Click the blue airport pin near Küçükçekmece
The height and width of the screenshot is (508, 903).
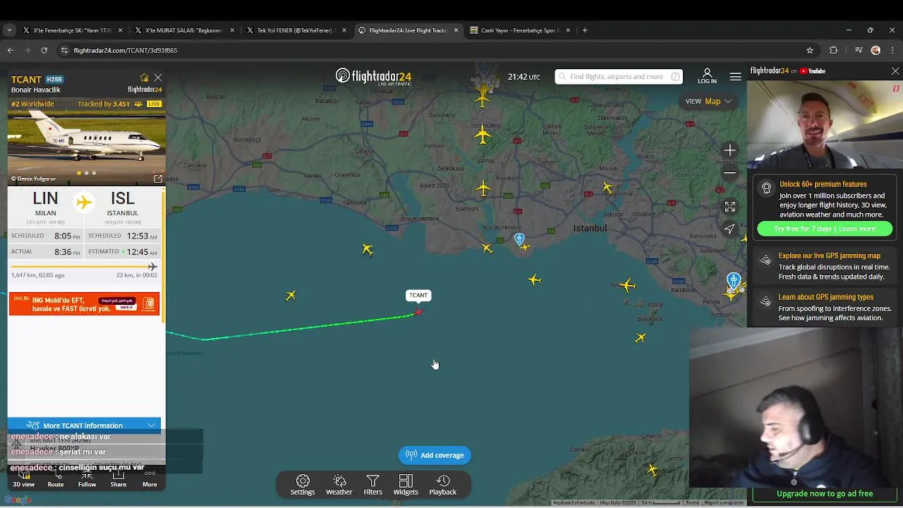click(519, 239)
